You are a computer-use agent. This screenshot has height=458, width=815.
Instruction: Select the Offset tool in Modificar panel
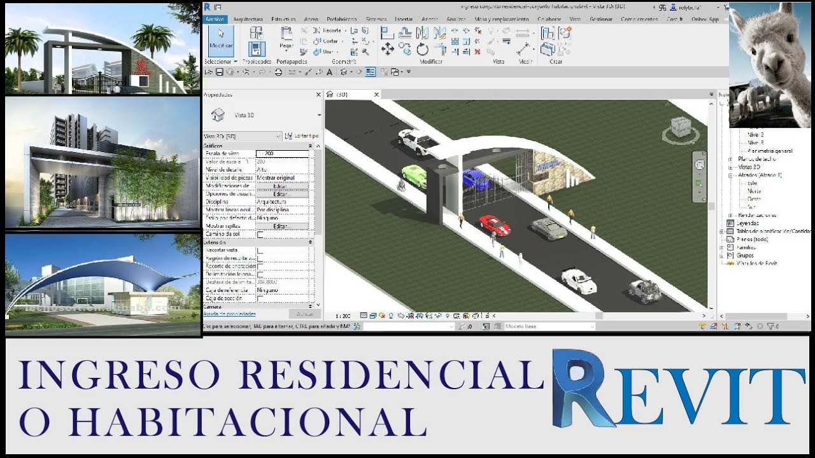(x=405, y=32)
